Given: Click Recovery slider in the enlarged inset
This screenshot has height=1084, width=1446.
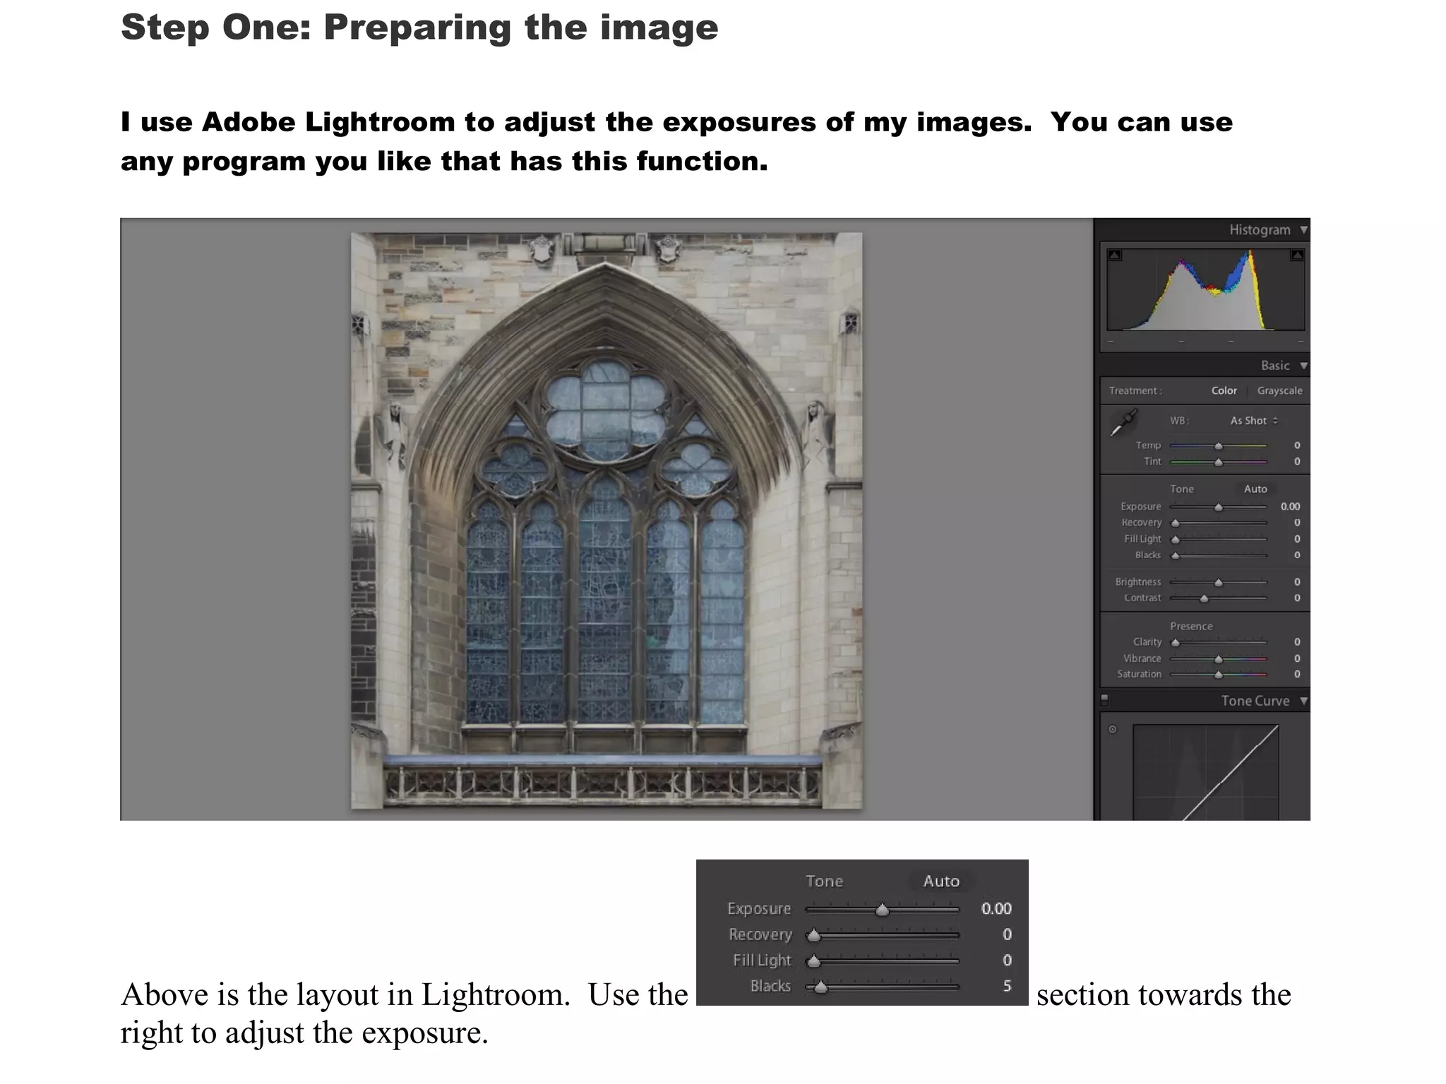Looking at the screenshot, I should click(882, 936).
